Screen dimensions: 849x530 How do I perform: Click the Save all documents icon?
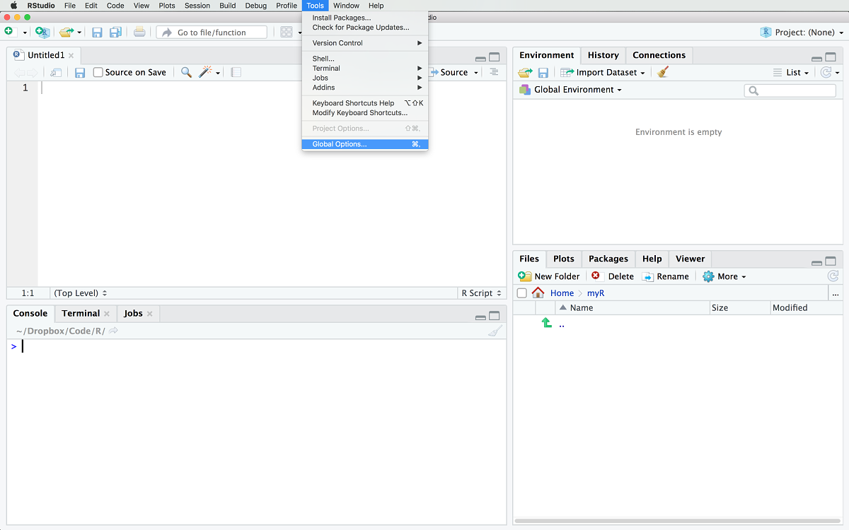[115, 32]
